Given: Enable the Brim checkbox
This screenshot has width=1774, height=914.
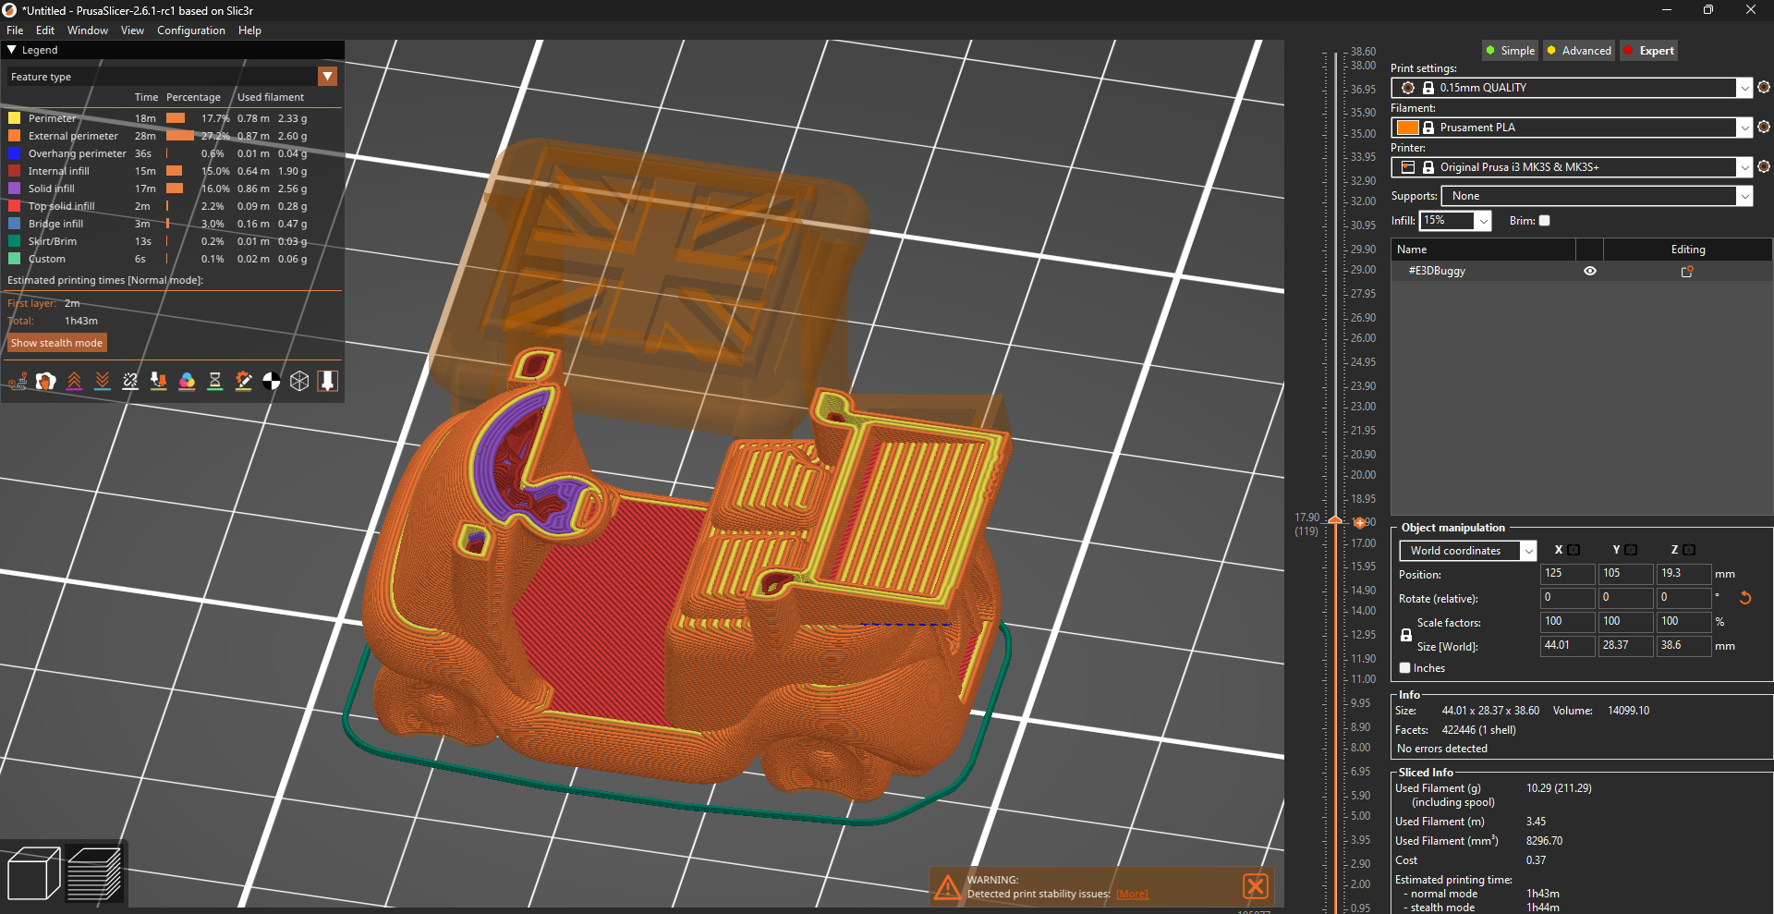Looking at the screenshot, I should (x=1544, y=220).
